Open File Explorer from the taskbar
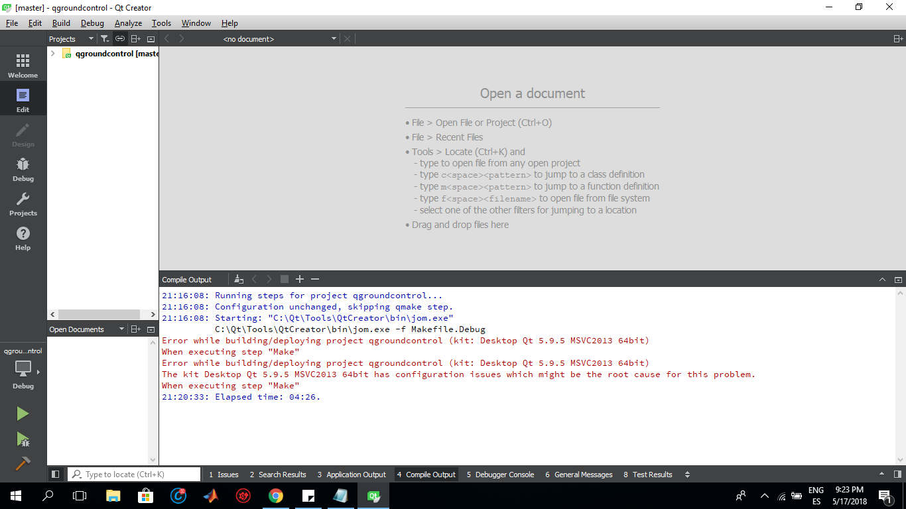906x509 pixels. (x=113, y=495)
